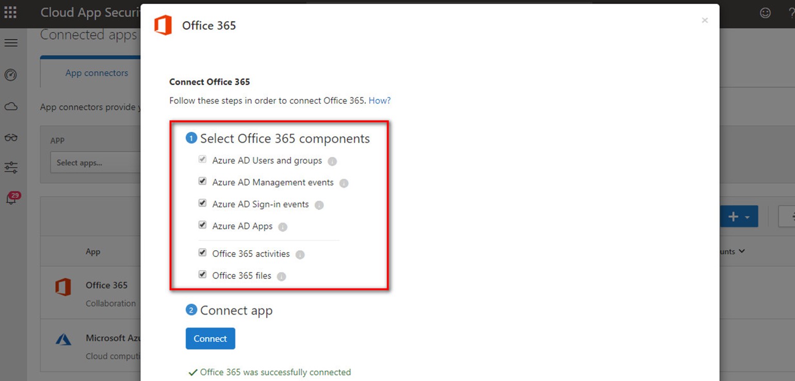
Task: Click the Collaboration label under Office 365
Action: click(x=111, y=304)
